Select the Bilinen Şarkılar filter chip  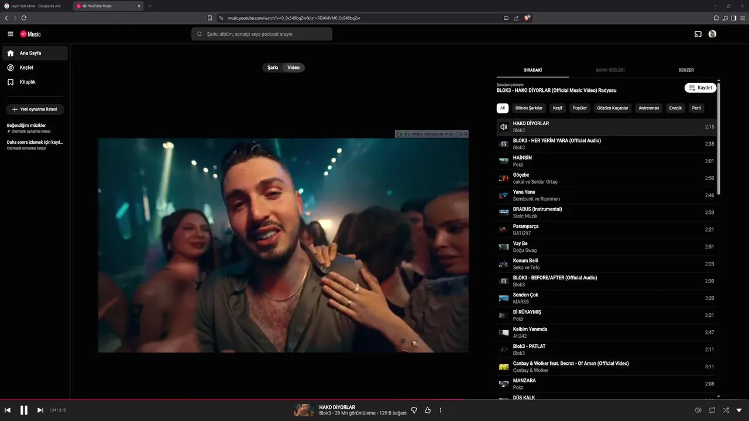pyautogui.click(x=529, y=108)
